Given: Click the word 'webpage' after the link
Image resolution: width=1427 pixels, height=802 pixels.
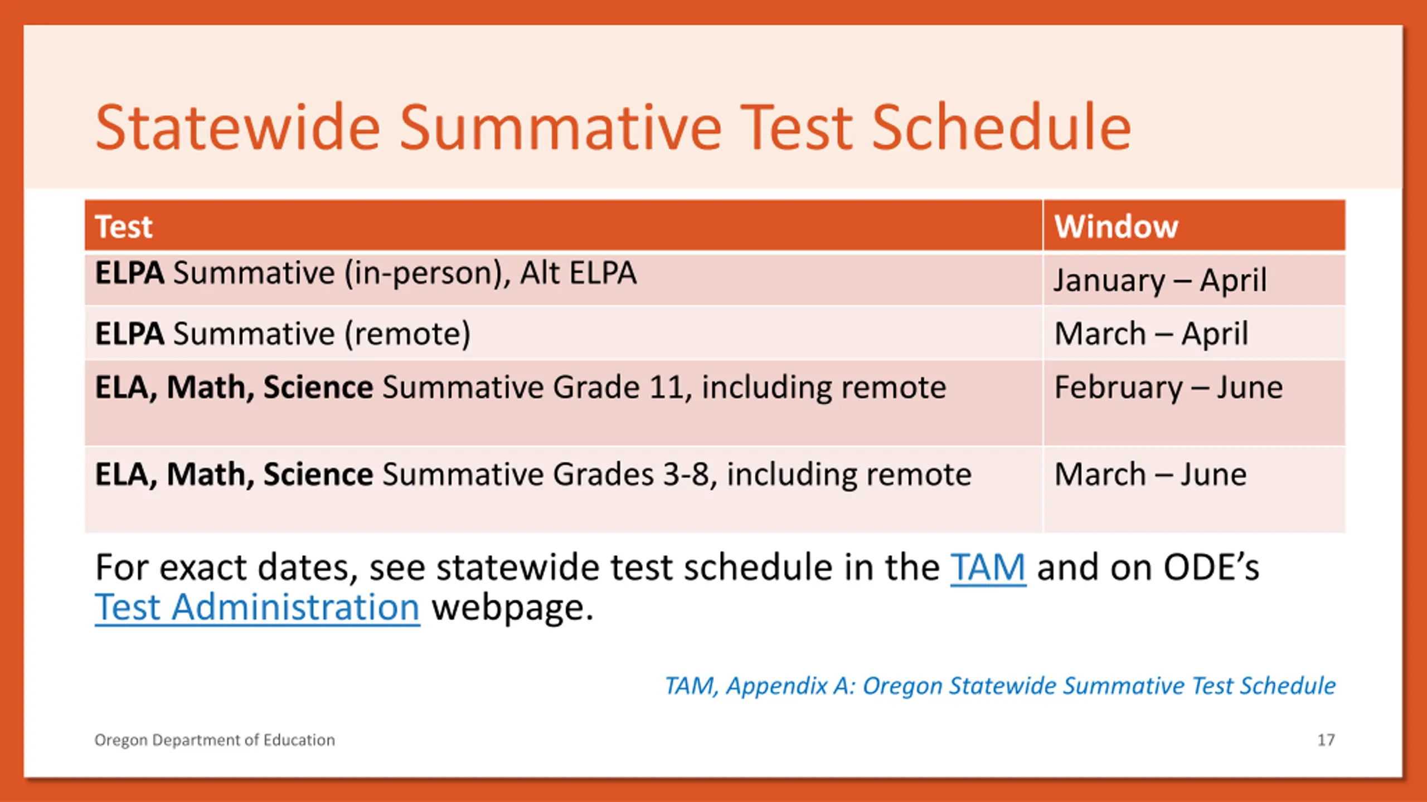Looking at the screenshot, I should [513, 608].
